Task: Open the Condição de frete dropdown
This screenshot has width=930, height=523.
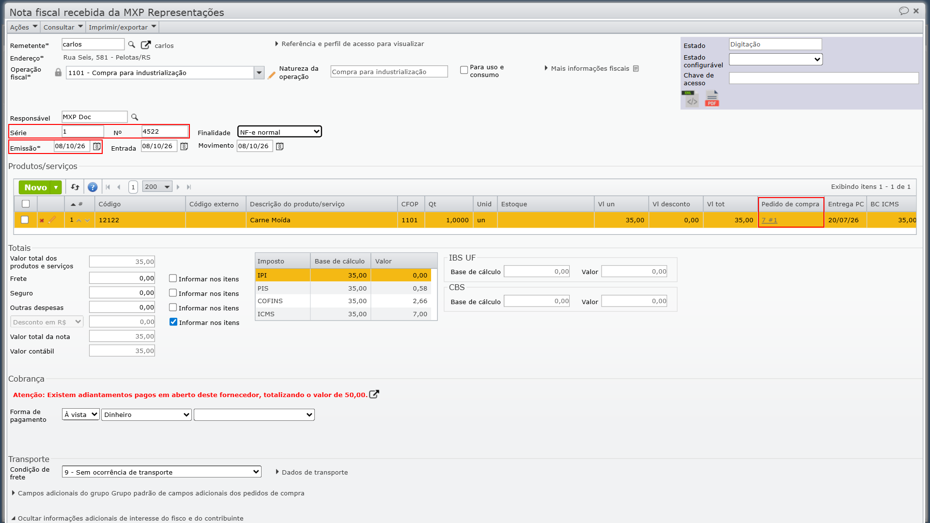Action: tap(161, 472)
